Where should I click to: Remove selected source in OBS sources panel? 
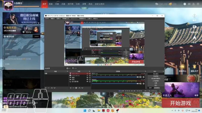(73, 88)
